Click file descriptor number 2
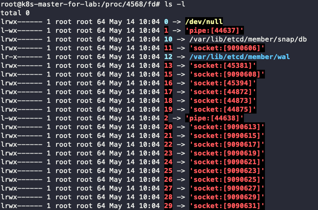Image resolution: width=318 pixels, height=210 pixels. [x=166, y=118]
